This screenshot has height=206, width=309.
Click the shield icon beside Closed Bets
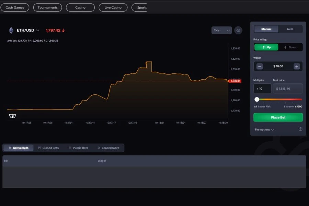tap(39, 148)
